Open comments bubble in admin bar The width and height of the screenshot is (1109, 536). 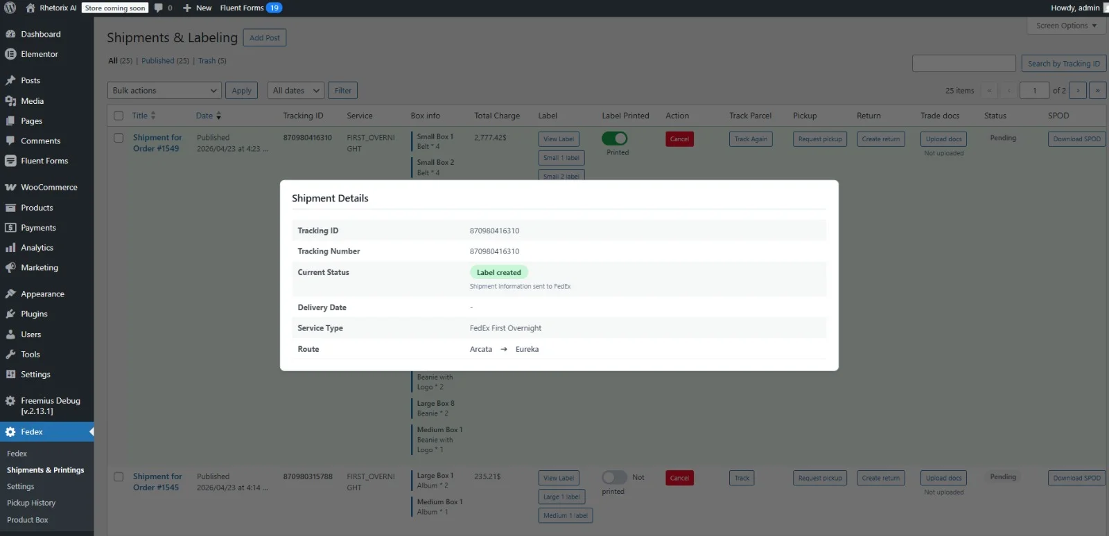(x=159, y=8)
